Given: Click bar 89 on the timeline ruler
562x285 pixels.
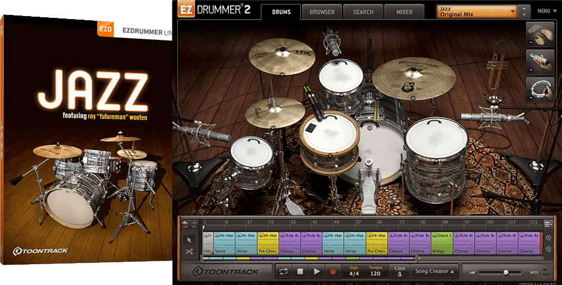Looking at the screenshot, I should tap(445, 223).
